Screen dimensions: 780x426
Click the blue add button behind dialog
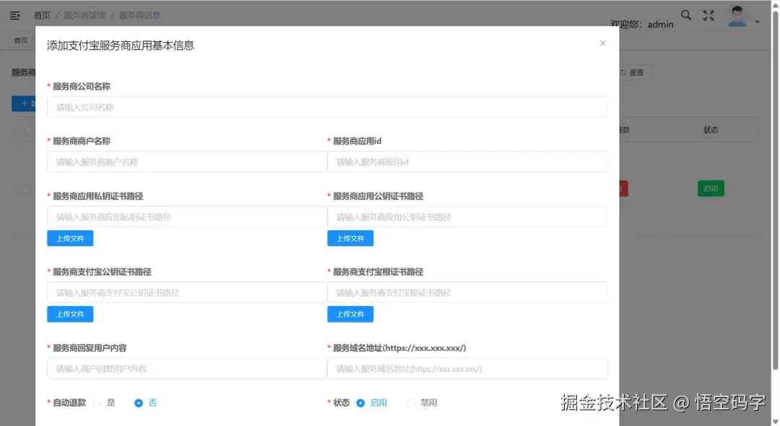tap(23, 103)
